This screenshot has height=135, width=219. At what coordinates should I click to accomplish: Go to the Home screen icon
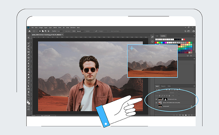point(29,31)
